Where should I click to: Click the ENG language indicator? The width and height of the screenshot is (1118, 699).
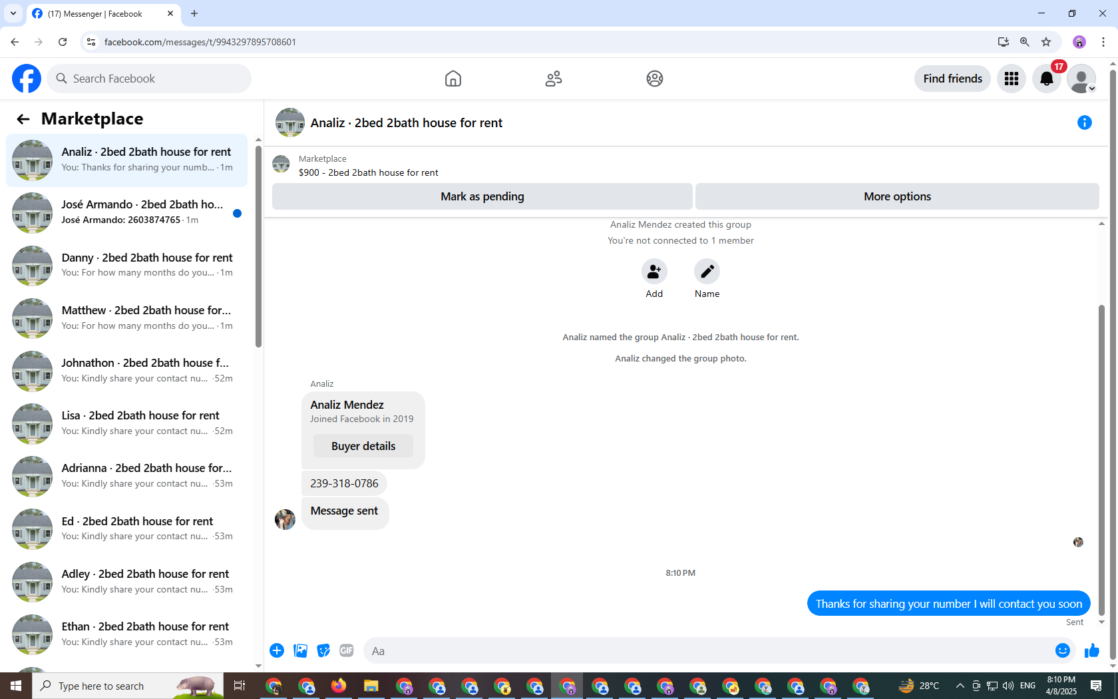(1027, 686)
